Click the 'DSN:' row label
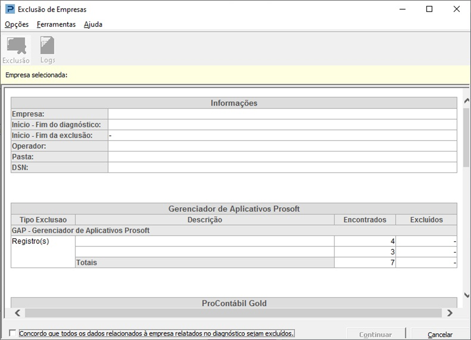 pos(59,167)
